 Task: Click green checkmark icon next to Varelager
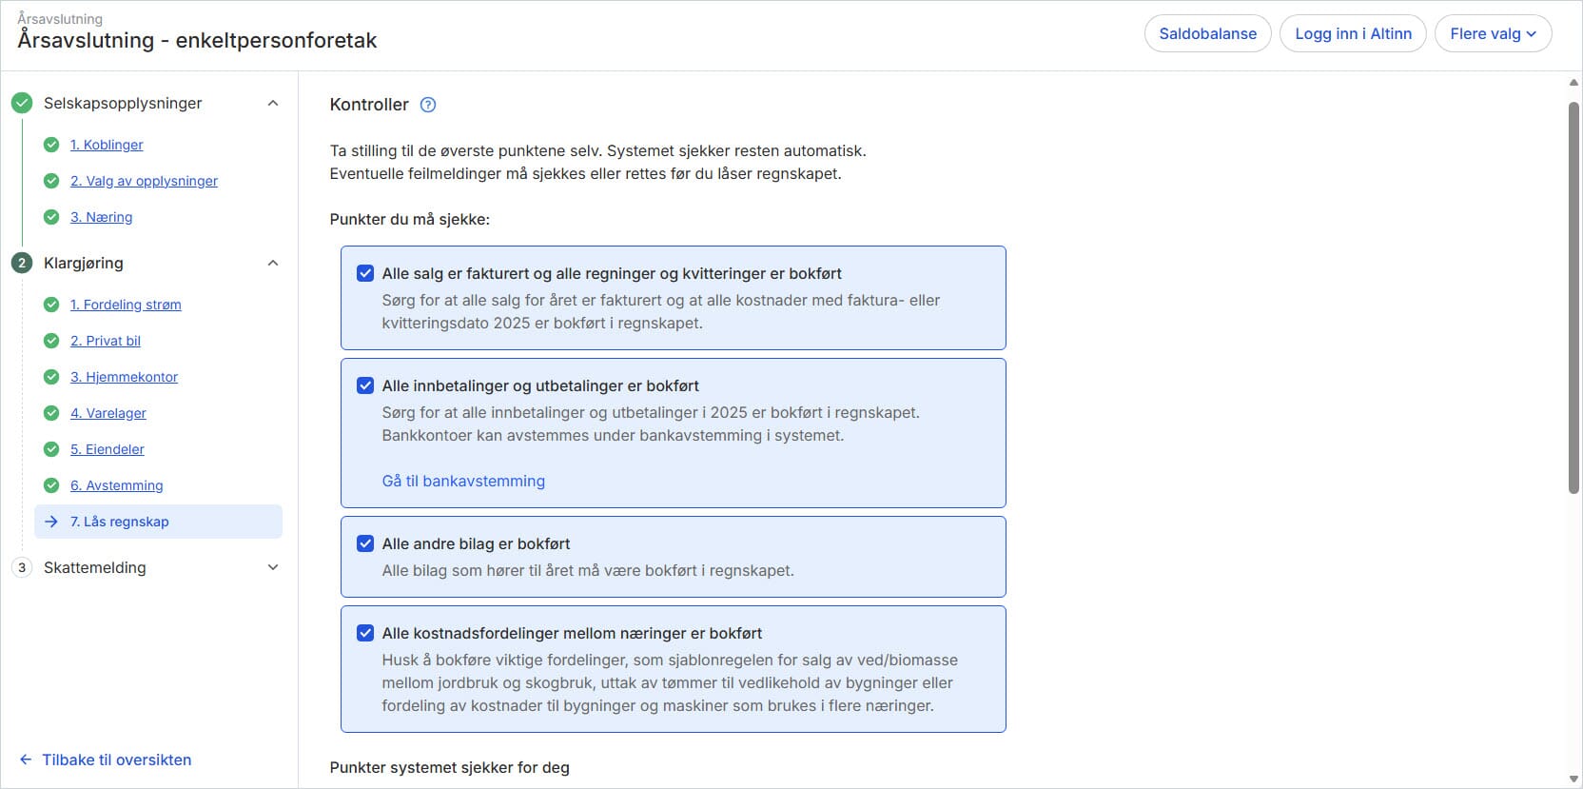[x=51, y=413]
